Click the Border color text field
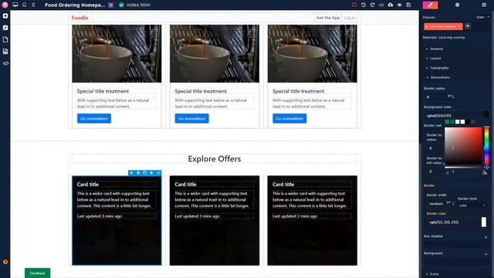The height and width of the screenshot is (278, 494). tap(453, 222)
